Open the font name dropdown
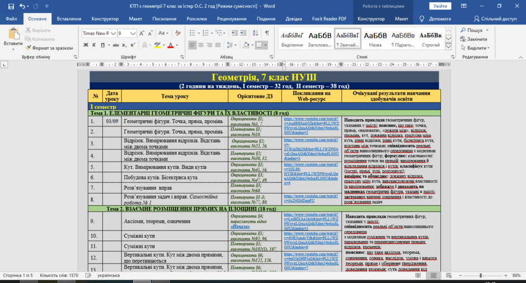This screenshot has width=526, height=283. click(x=114, y=33)
